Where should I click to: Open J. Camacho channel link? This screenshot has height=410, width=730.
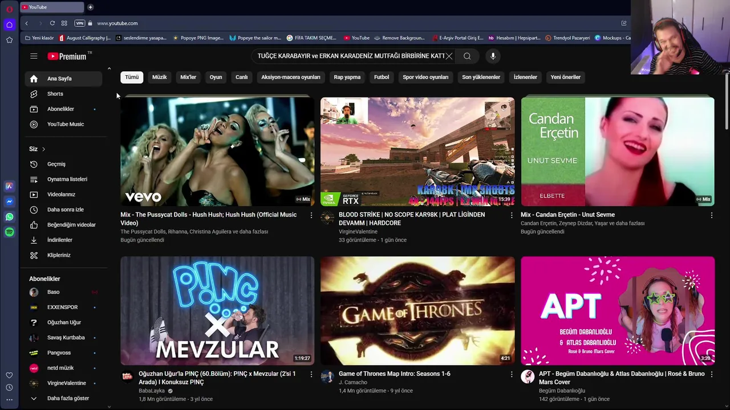tap(353, 382)
